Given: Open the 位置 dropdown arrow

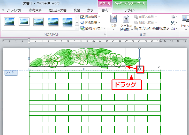Looking at the screenshot, I should (x=114, y=30).
